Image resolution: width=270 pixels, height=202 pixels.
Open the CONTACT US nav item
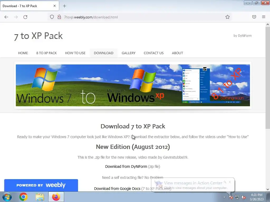click(154, 53)
